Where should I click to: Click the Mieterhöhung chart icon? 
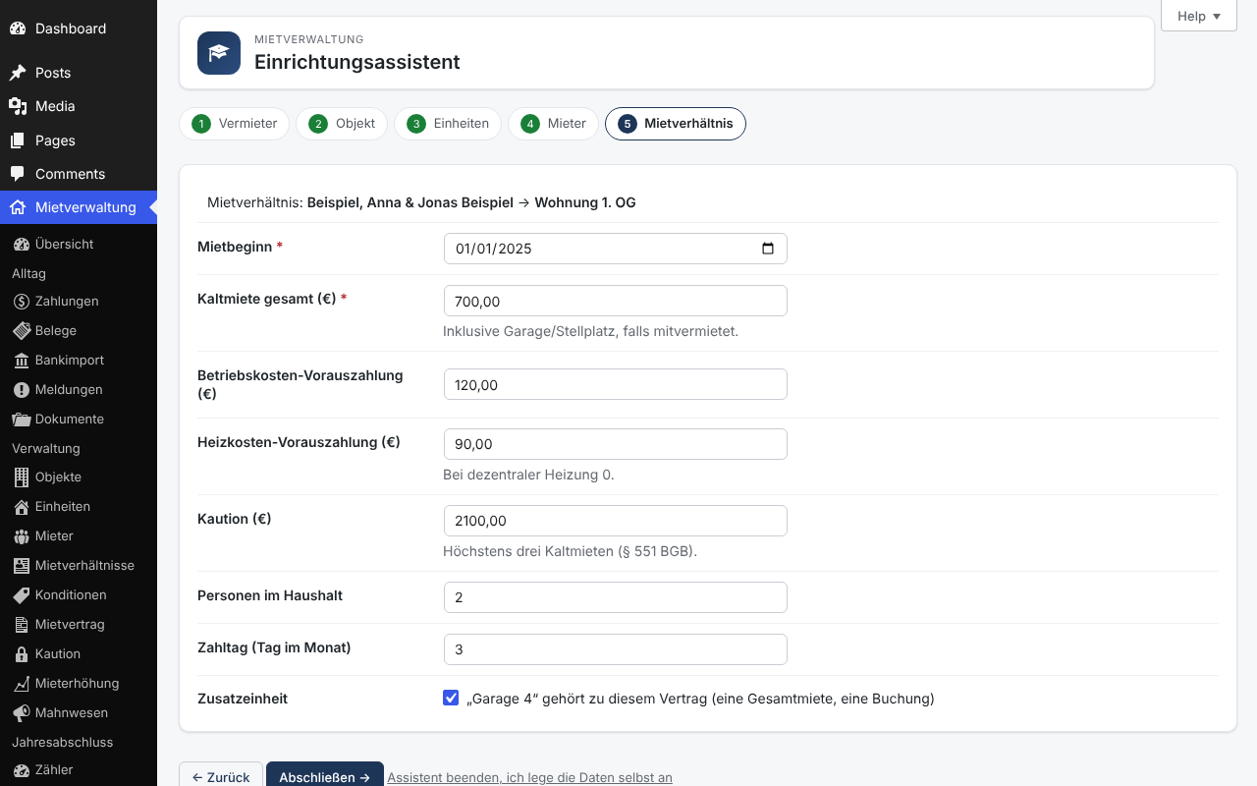click(x=22, y=684)
